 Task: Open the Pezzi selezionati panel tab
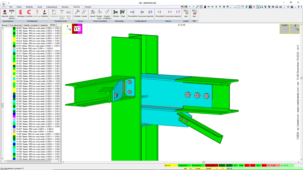[15, 25]
